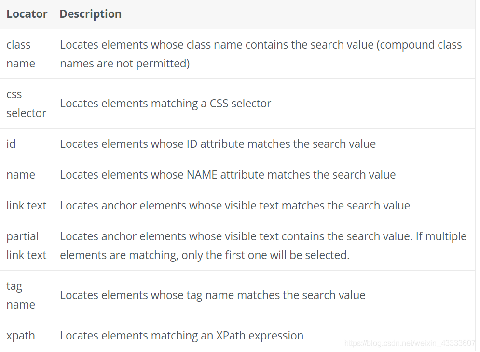Click the Description column header

click(x=91, y=14)
